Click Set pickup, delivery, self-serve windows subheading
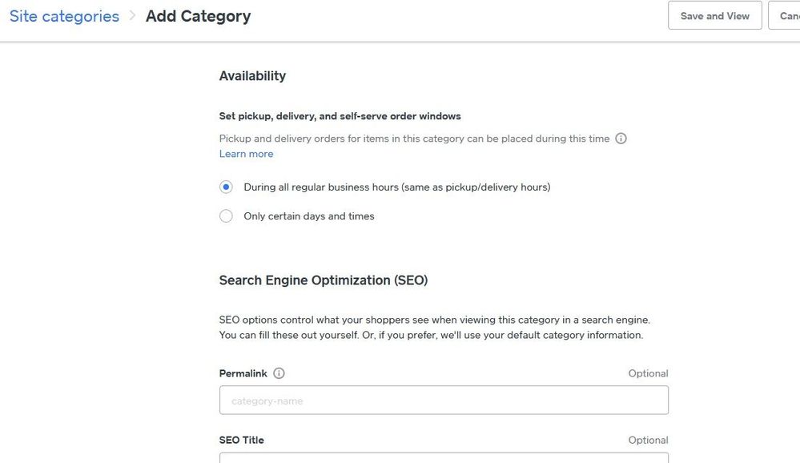The width and height of the screenshot is (800, 463). click(x=340, y=116)
